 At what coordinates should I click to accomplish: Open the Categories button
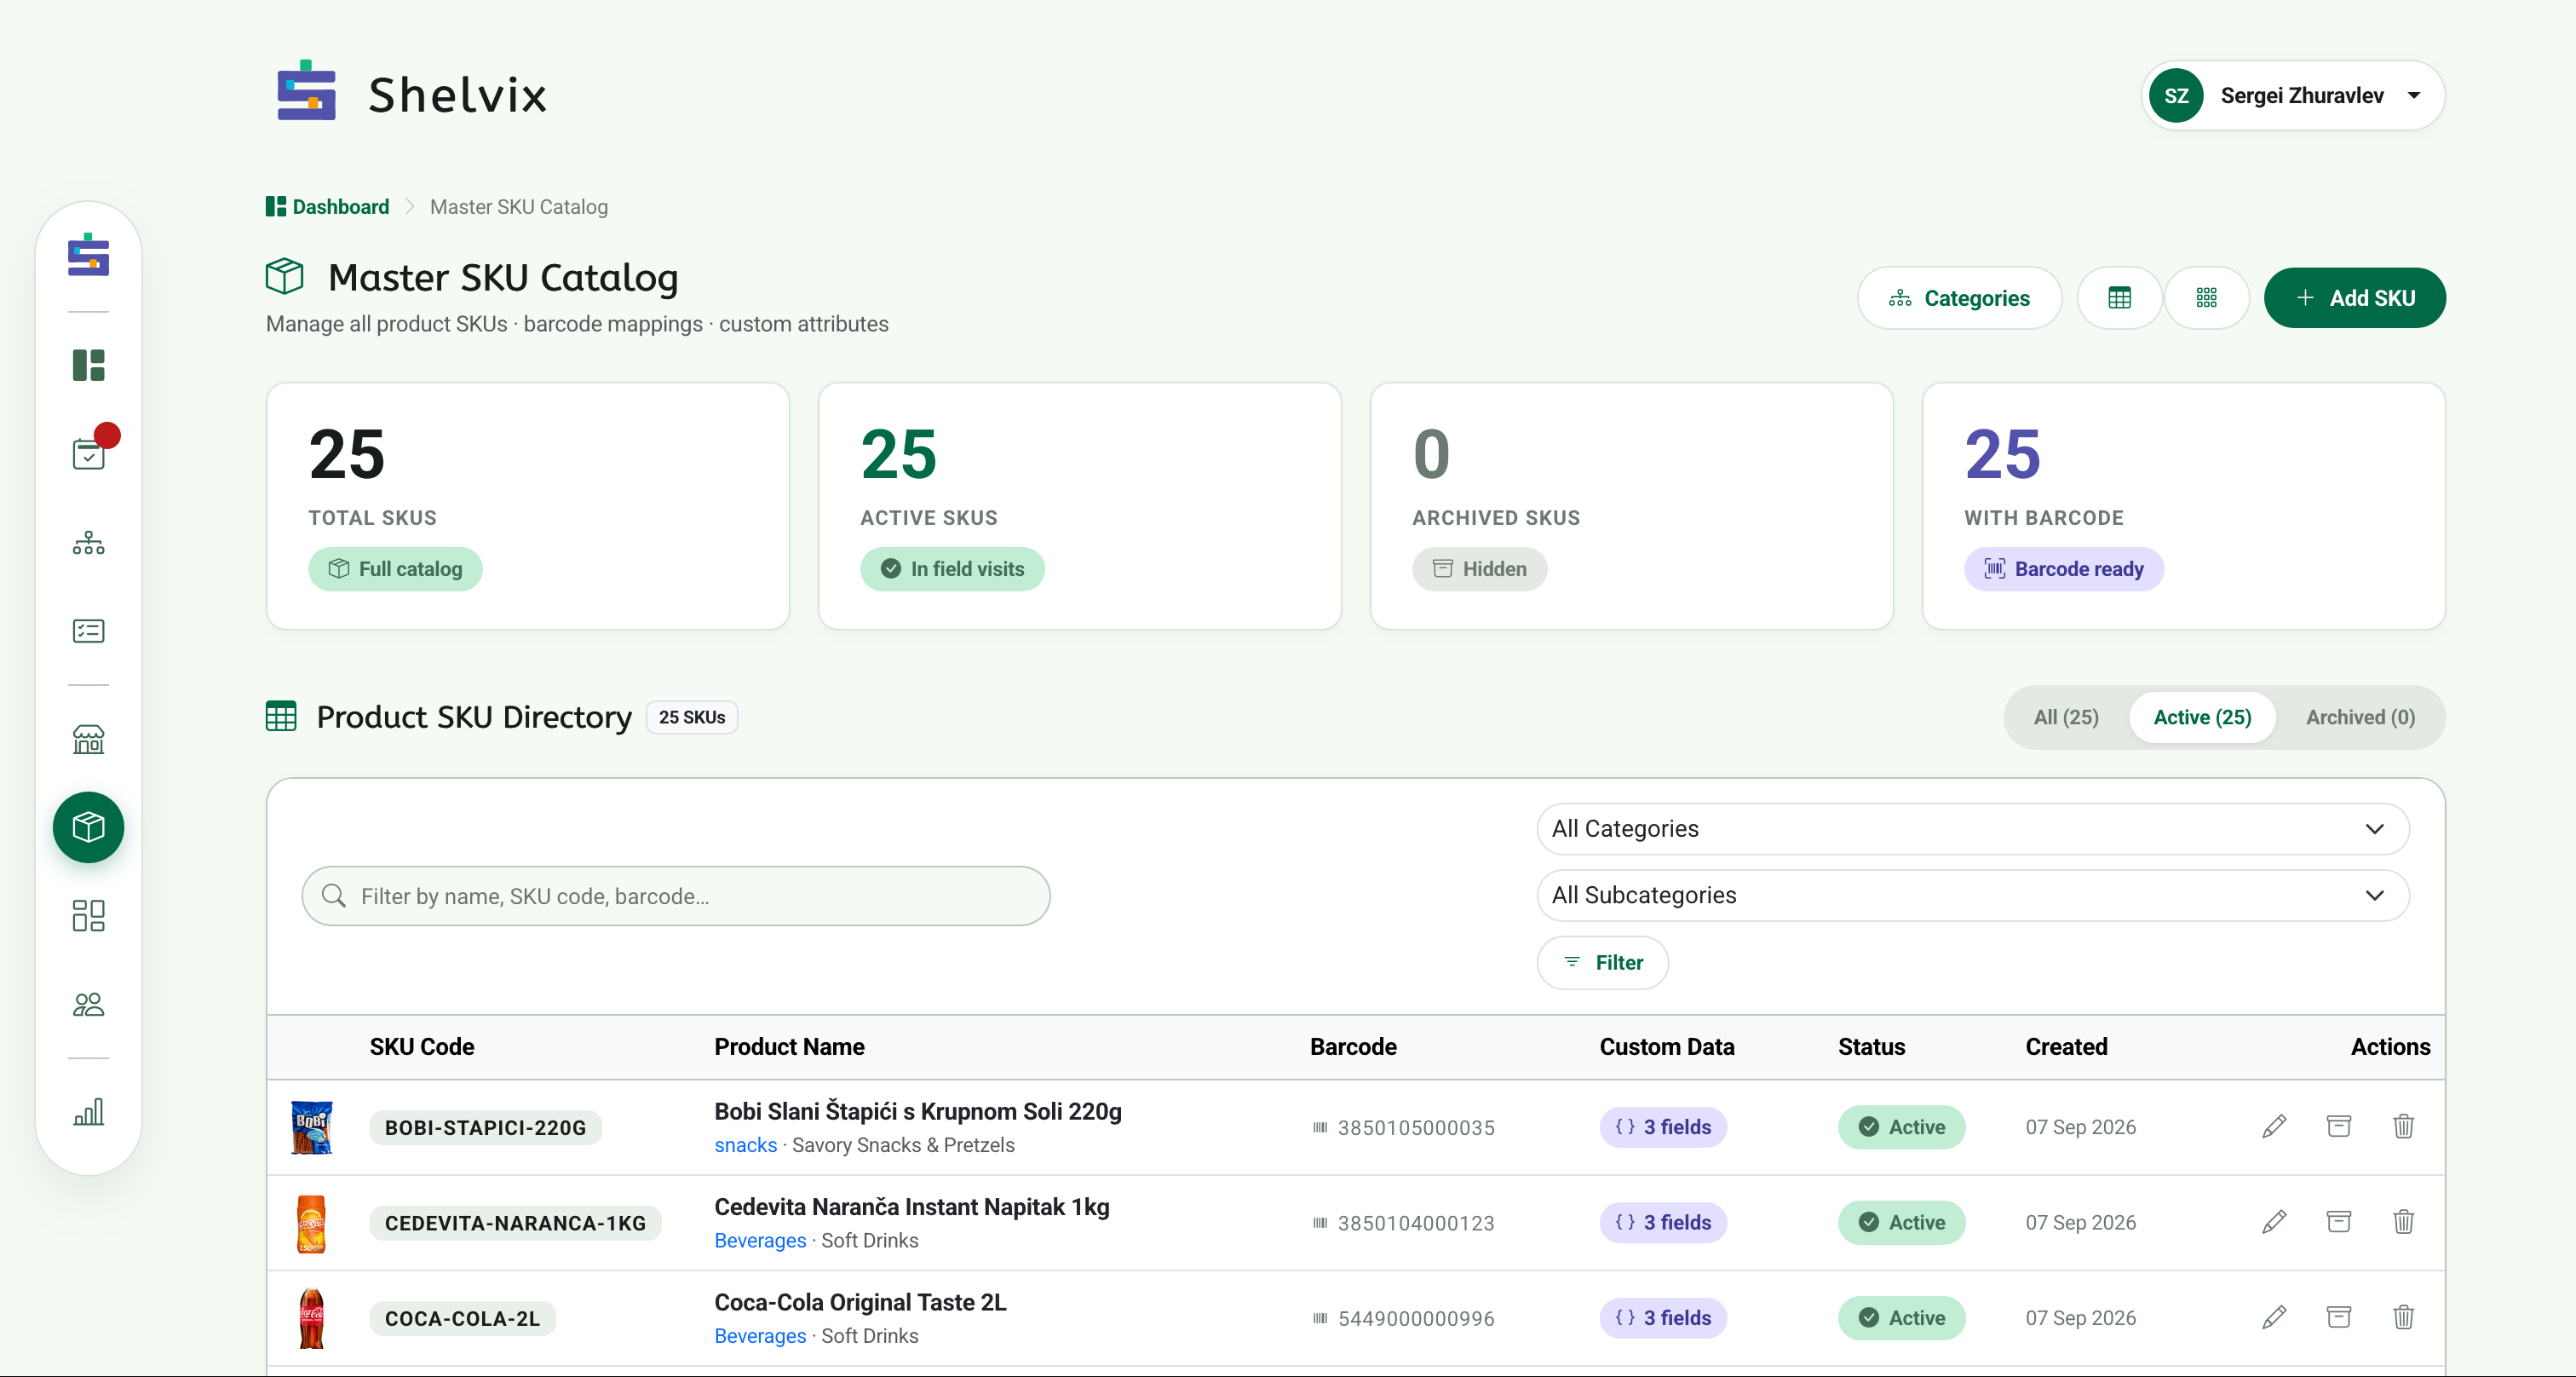click(1959, 298)
